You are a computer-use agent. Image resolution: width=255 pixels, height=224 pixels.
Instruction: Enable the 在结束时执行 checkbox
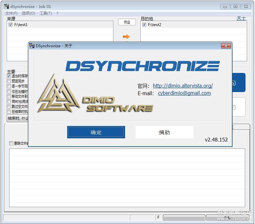point(9,111)
